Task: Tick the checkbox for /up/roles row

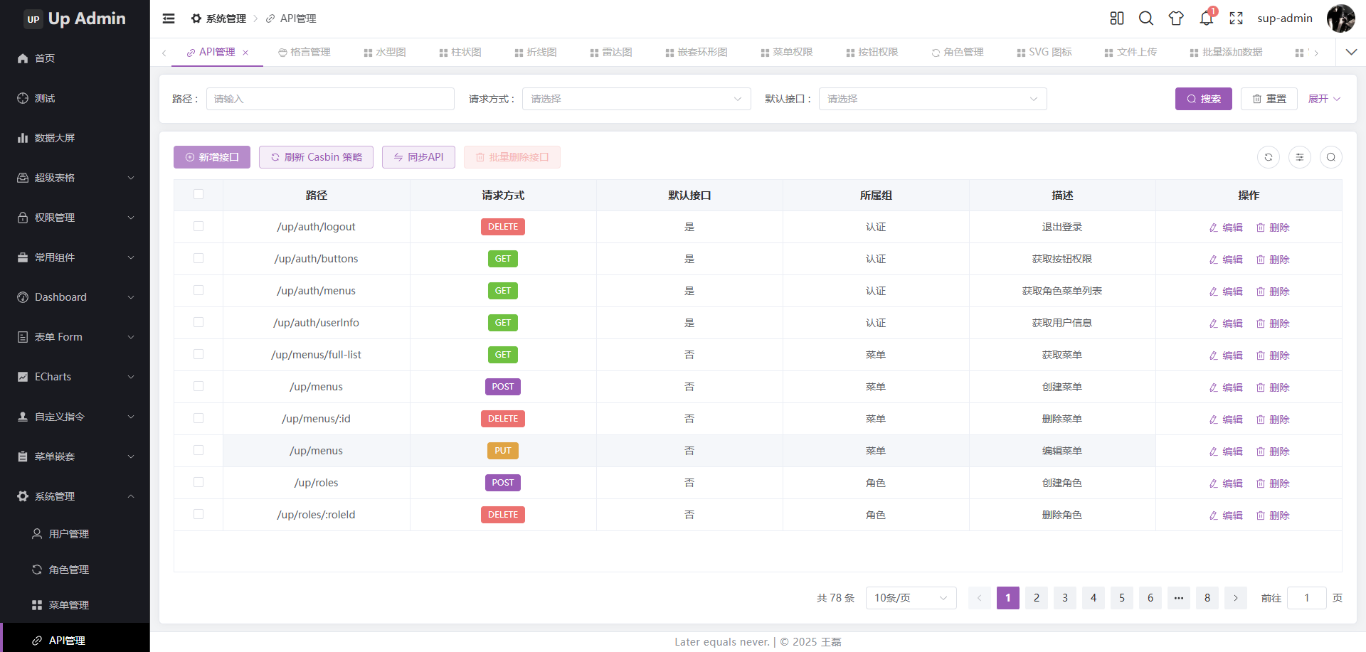Action: pos(198,482)
